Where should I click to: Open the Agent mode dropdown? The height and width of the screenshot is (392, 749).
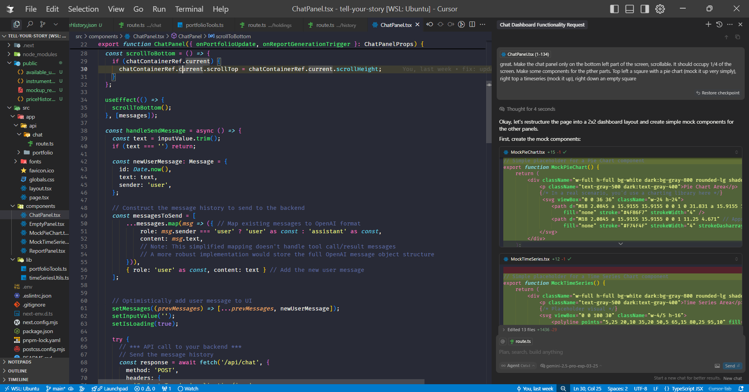pos(518,366)
